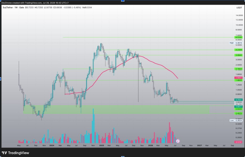Click the 5d 15h bar countdown
The height and width of the screenshot is (157, 245).
[x=238, y=104]
